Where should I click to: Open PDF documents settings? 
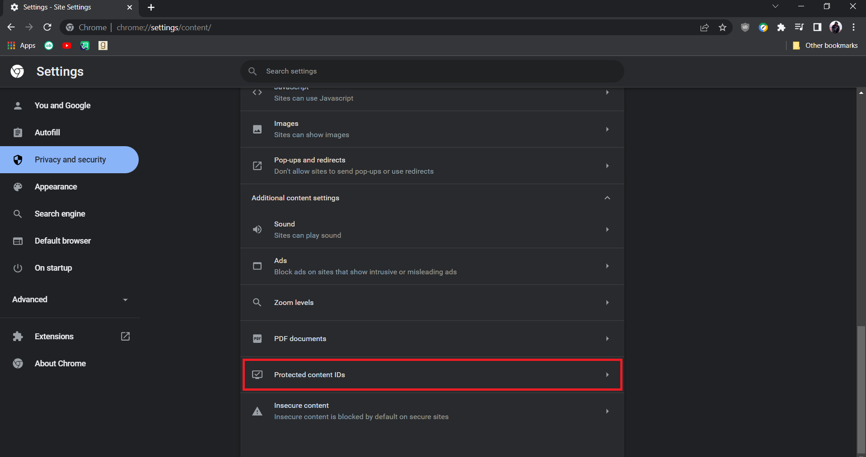click(x=432, y=339)
